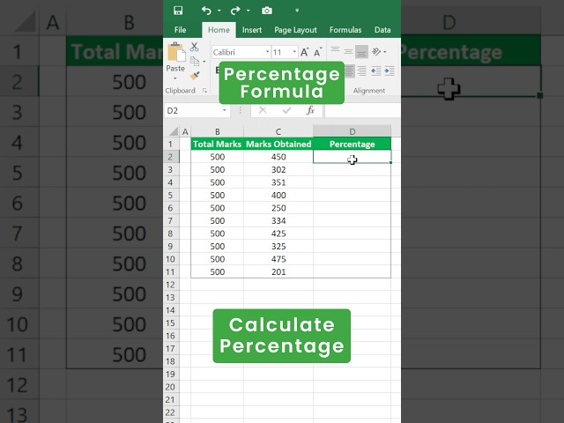This screenshot has height=423, width=564.
Task: Click the Name Box showing D2
Action: [192, 110]
